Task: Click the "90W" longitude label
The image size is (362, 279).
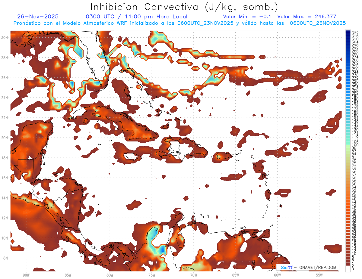Action: 26,275
